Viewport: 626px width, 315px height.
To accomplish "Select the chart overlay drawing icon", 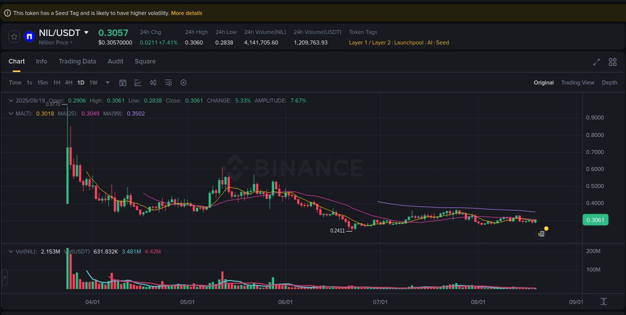I will (138, 82).
